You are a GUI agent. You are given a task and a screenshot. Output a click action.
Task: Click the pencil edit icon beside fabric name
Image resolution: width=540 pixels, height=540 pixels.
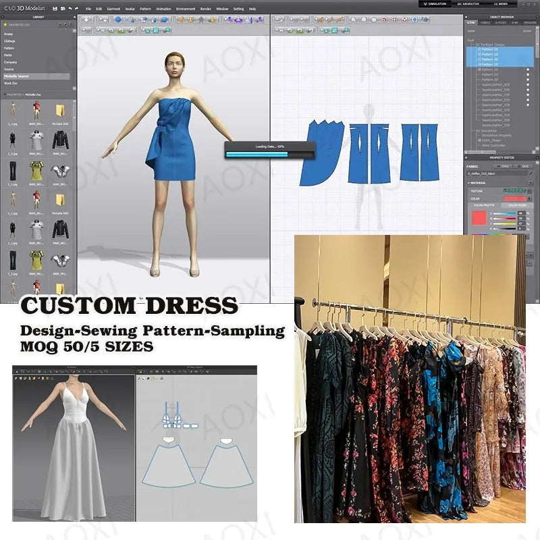point(531,173)
